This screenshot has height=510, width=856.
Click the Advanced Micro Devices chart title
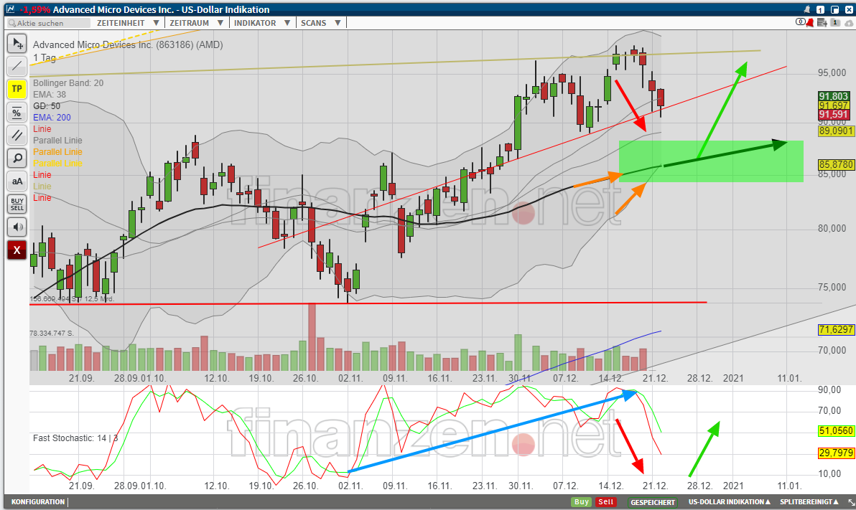[128, 44]
